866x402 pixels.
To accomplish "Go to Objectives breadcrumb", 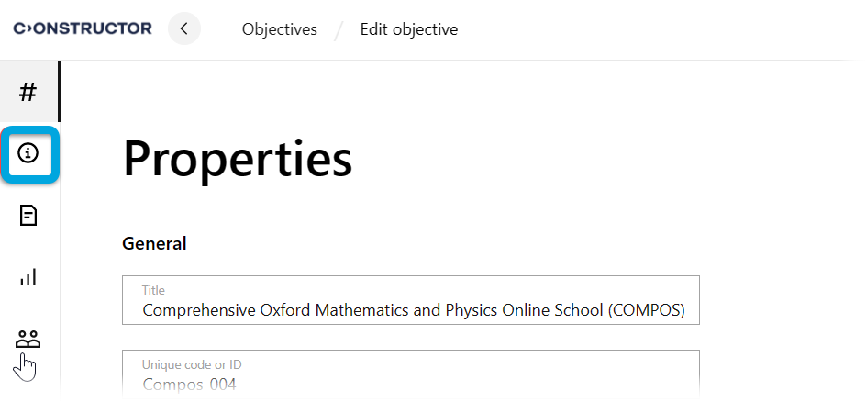I will (x=280, y=29).
